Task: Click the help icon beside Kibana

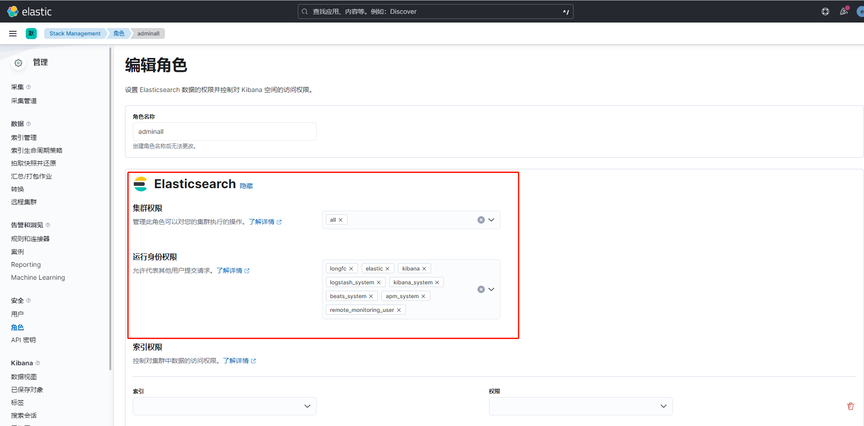Action: pyautogui.click(x=38, y=363)
